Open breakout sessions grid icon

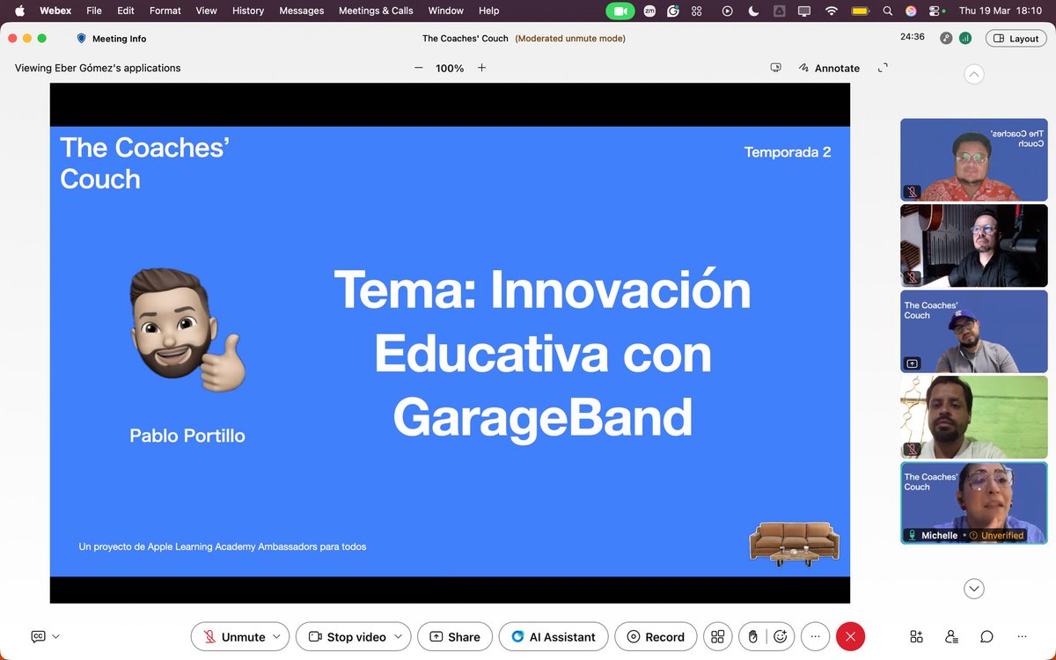click(718, 636)
